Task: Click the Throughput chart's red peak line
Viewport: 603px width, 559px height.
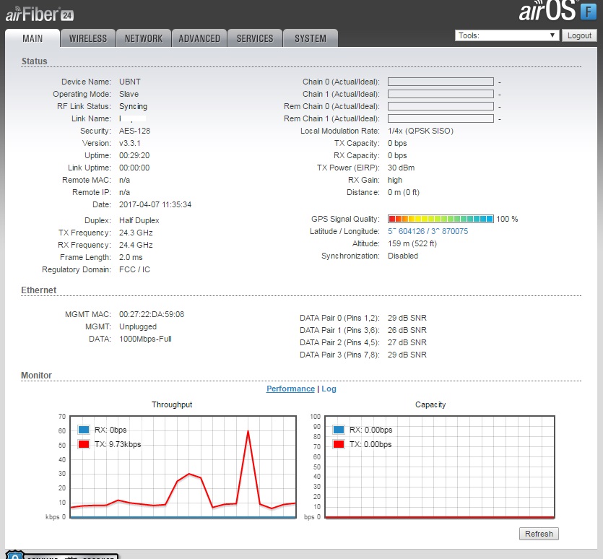Action: coord(248,432)
